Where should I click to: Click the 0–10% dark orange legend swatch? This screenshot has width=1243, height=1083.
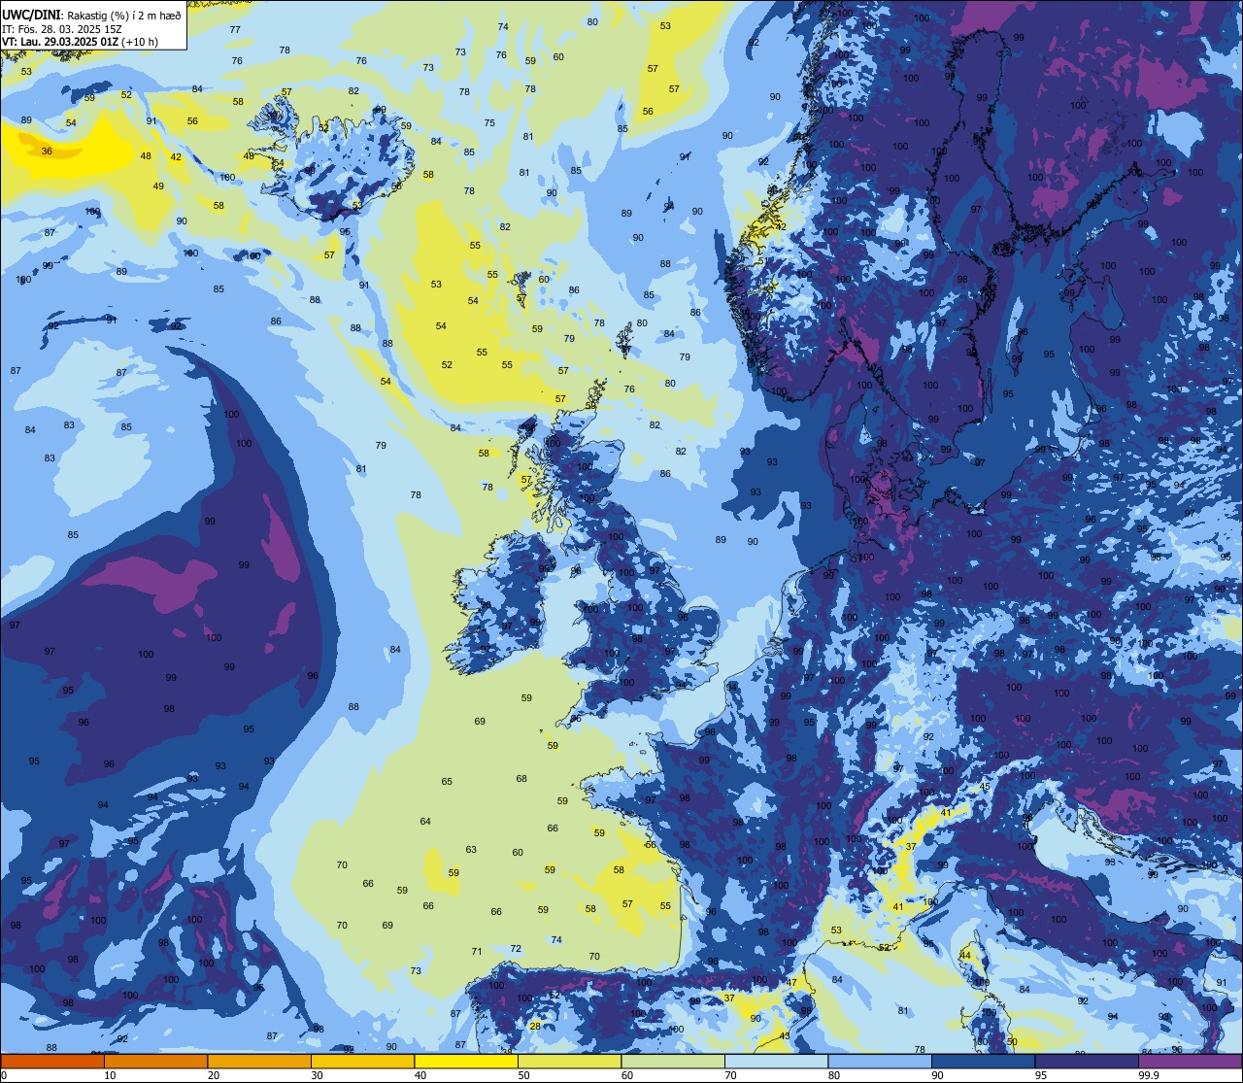[52, 1061]
